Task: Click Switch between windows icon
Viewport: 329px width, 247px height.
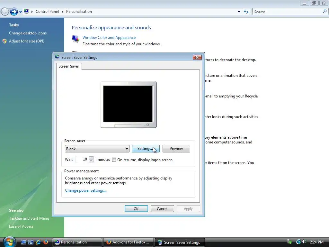Action: [x=31, y=242]
